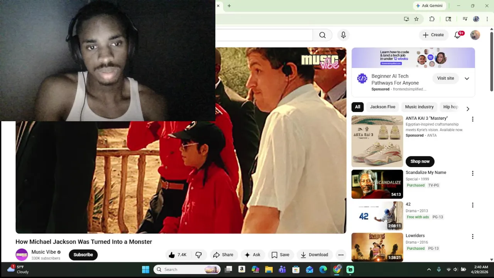Viewport: 494px width, 278px height.
Task: Click the Create button
Action: pos(433,35)
